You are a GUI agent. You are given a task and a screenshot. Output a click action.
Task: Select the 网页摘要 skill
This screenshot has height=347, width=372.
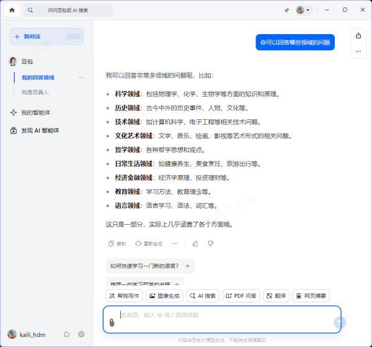click(x=311, y=296)
